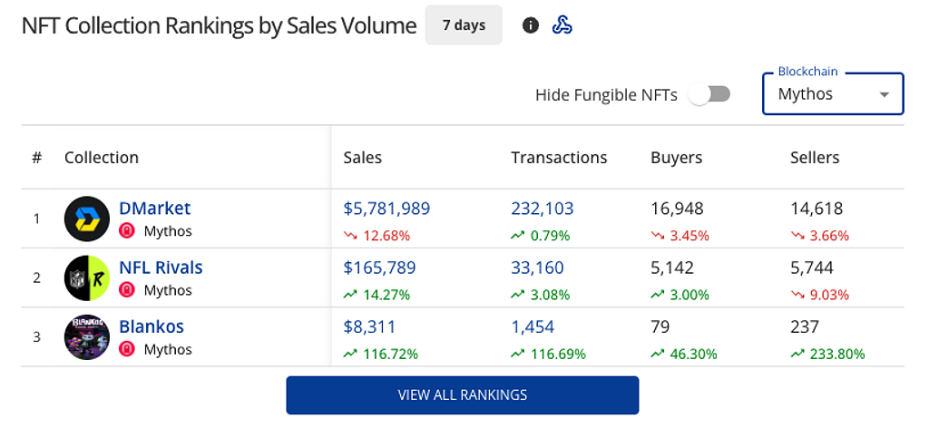Click the blue webhook icon in header

[x=562, y=25]
